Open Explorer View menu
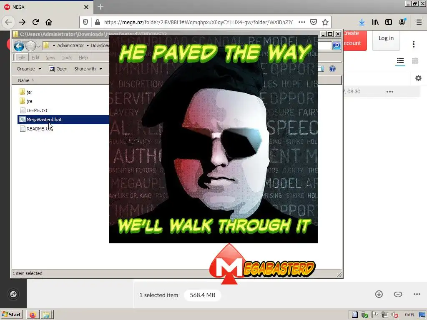The width and height of the screenshot is (427, 320). pyautogui.click(x=50, y=57)
